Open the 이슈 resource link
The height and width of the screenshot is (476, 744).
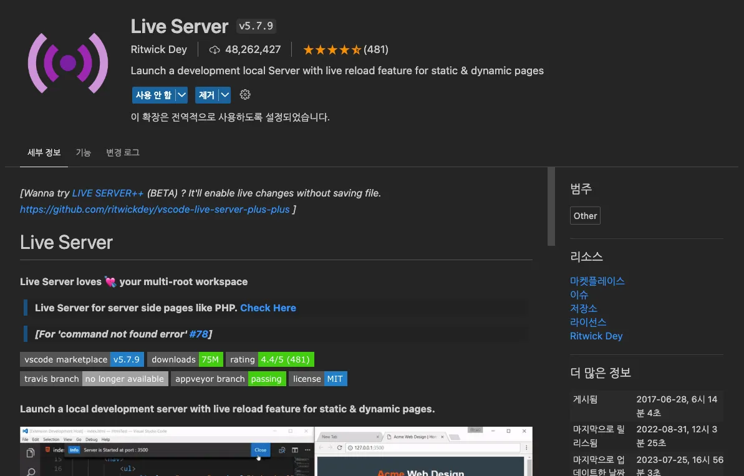click(579, 294)
